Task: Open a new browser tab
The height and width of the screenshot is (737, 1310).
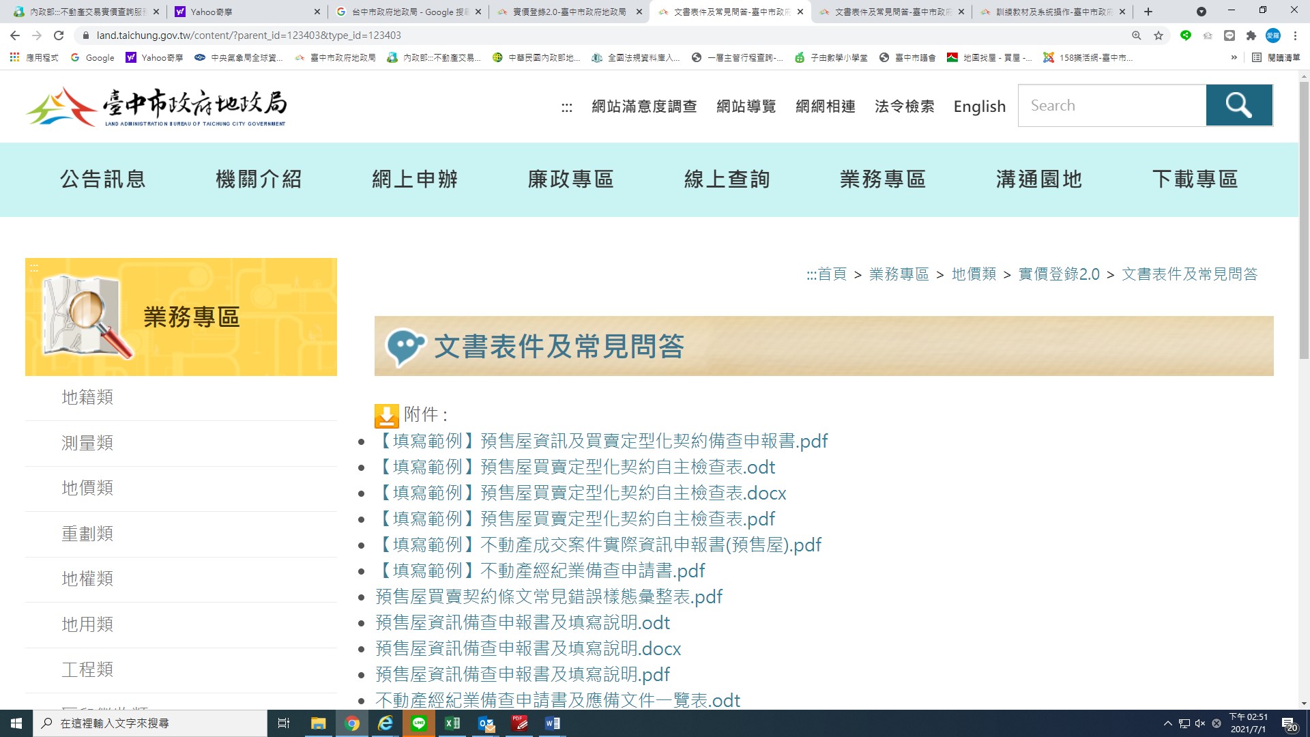Action: pyautogui.click(x=1148, y=12)
